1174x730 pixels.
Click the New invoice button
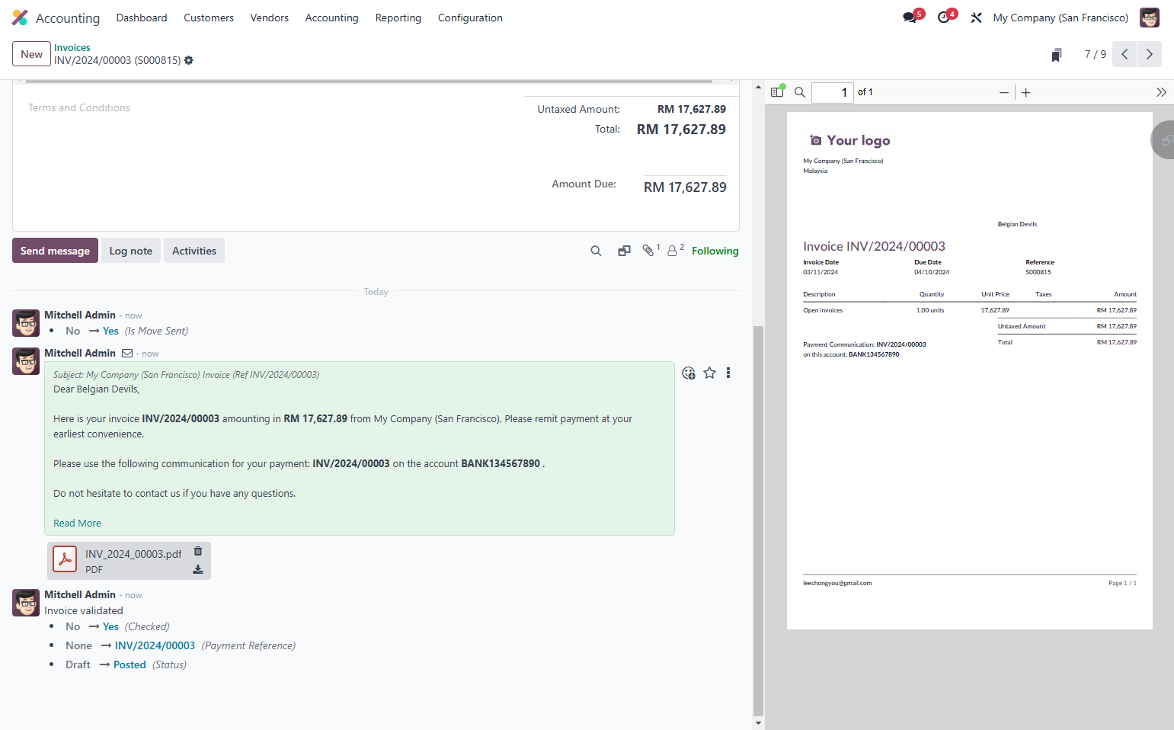pyautogui.click(x=32, y=54)
